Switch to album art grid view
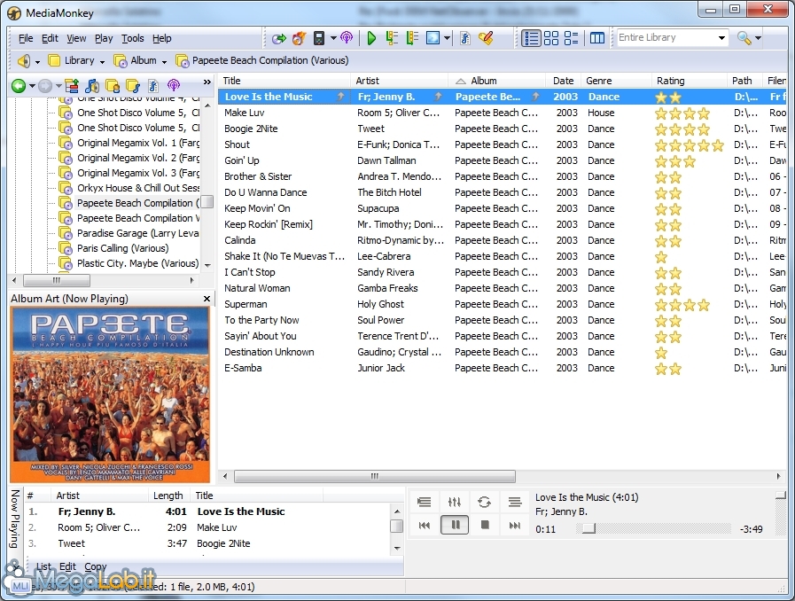795x601 pixels. [551, 38]
